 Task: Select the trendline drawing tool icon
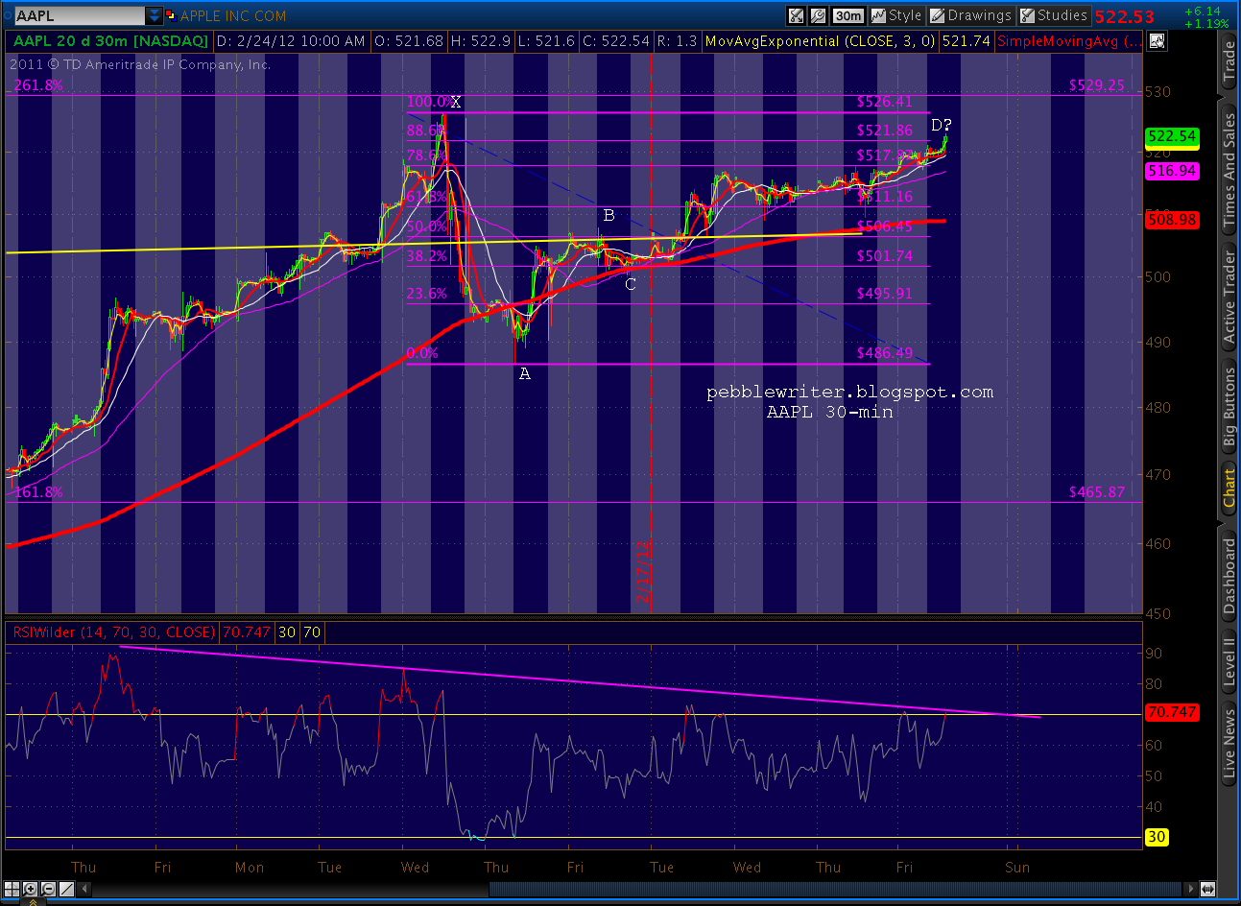(x=67, y=889)
